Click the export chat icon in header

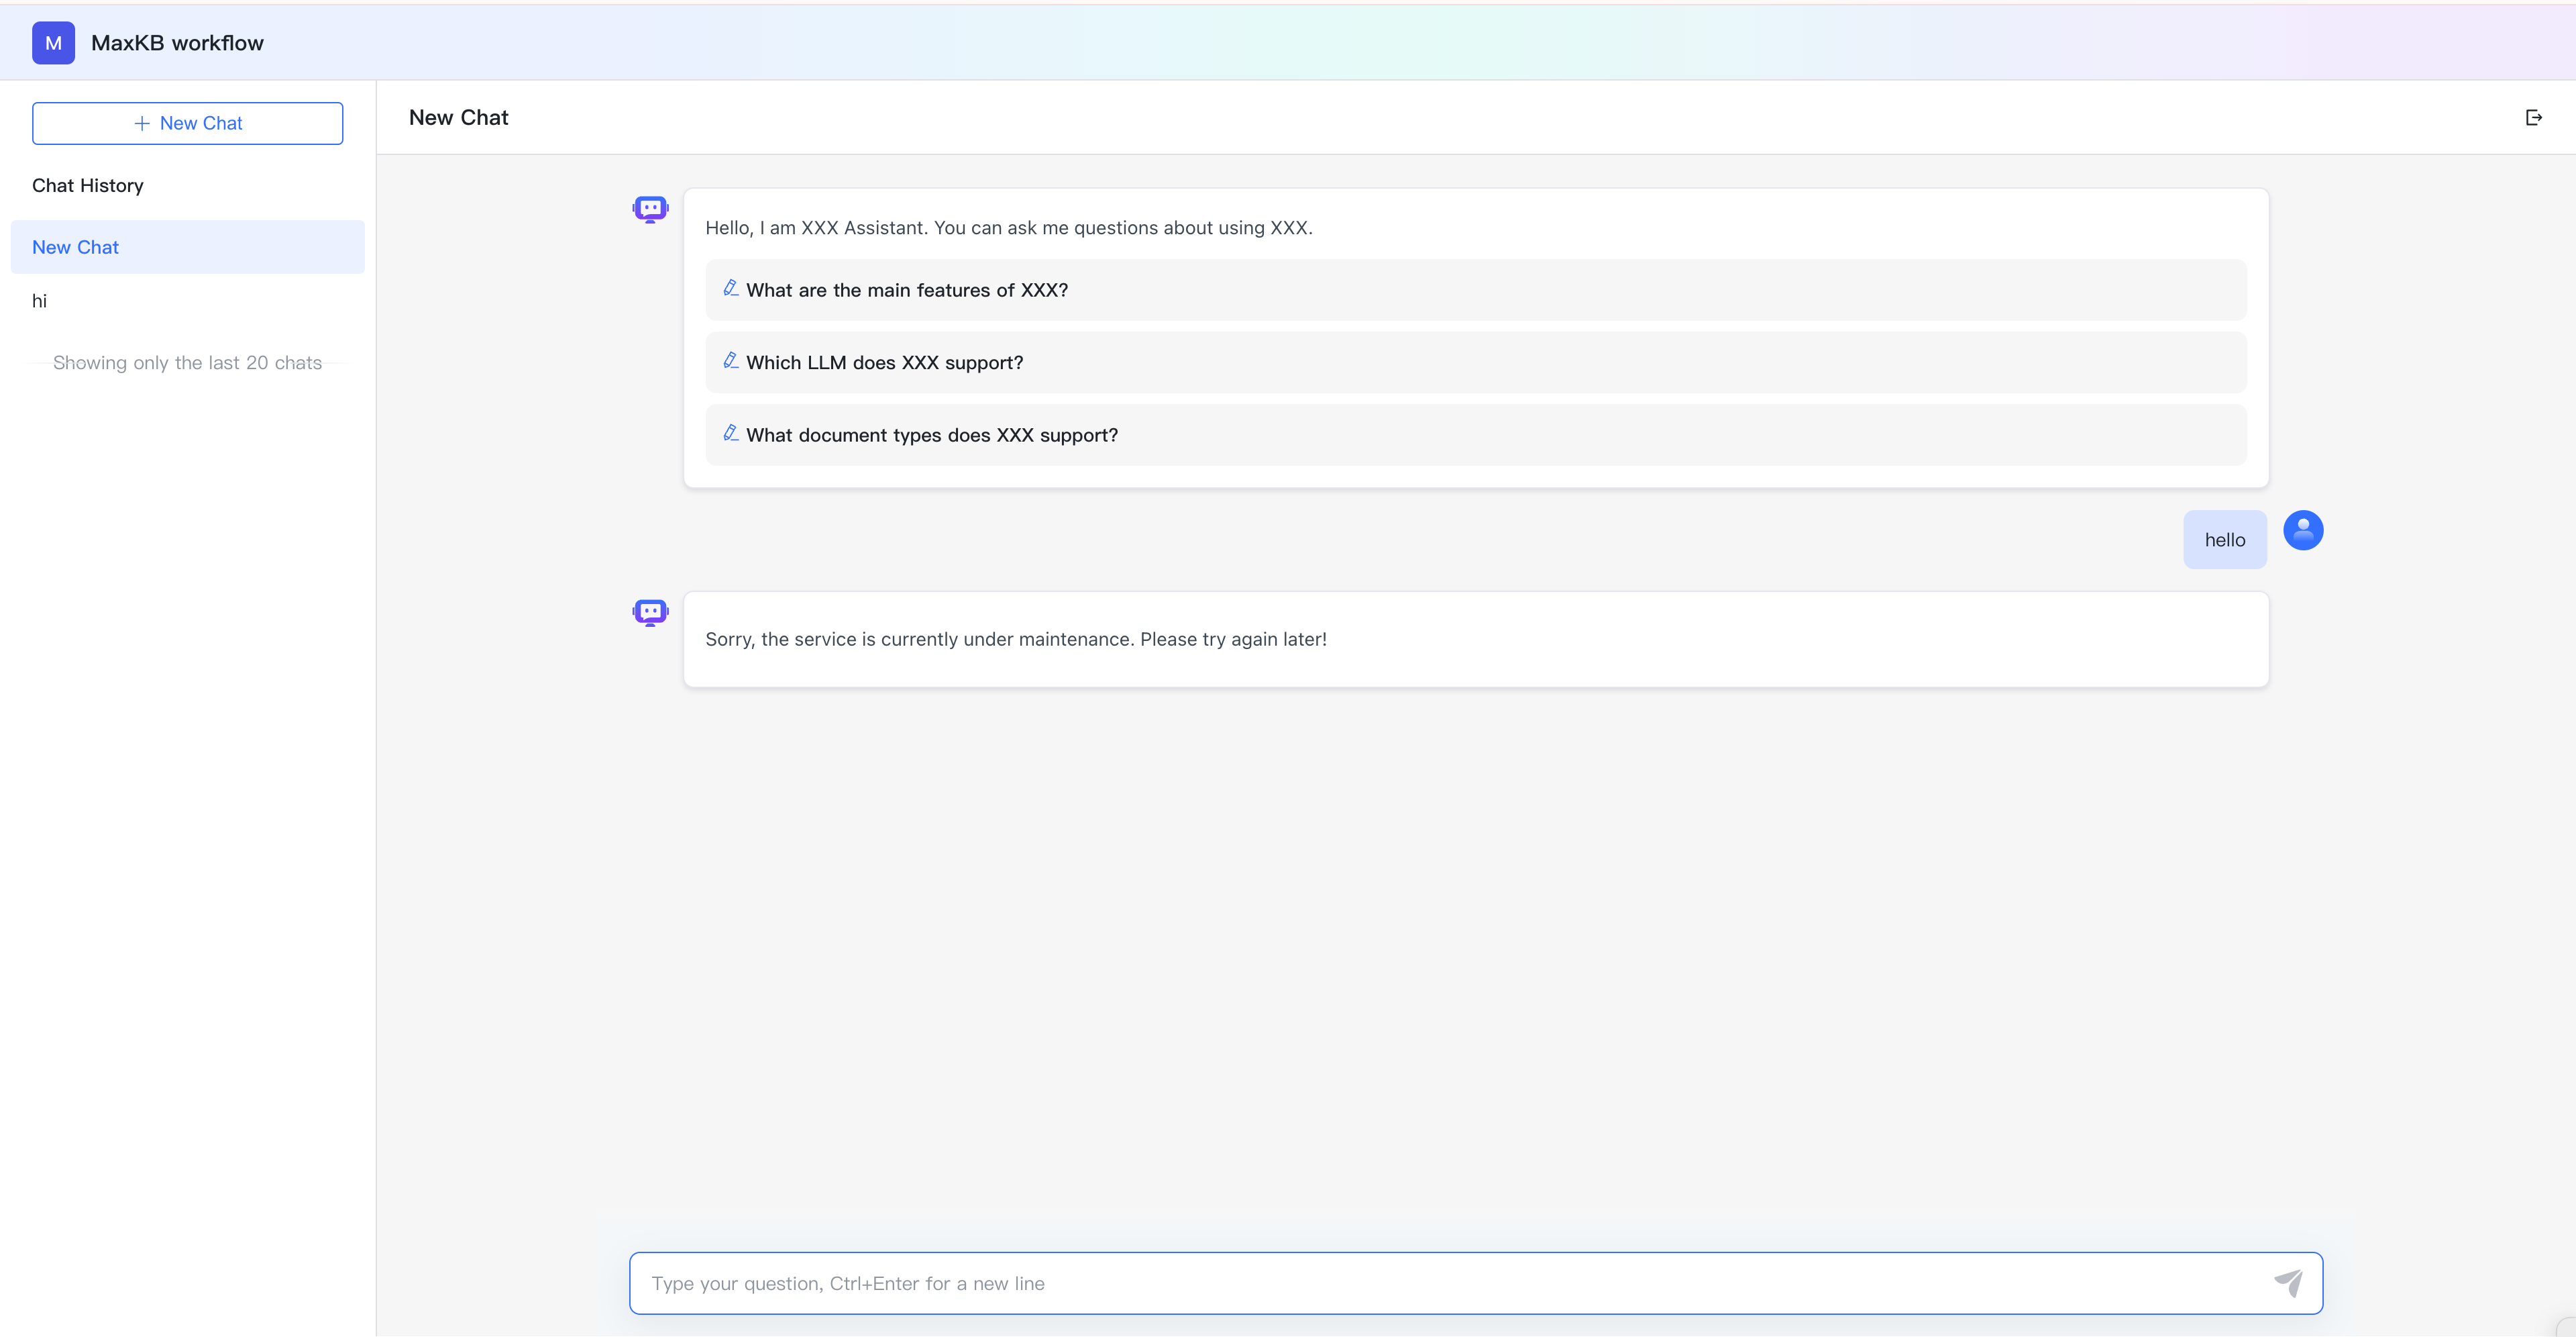click(x=2533, y=117)
